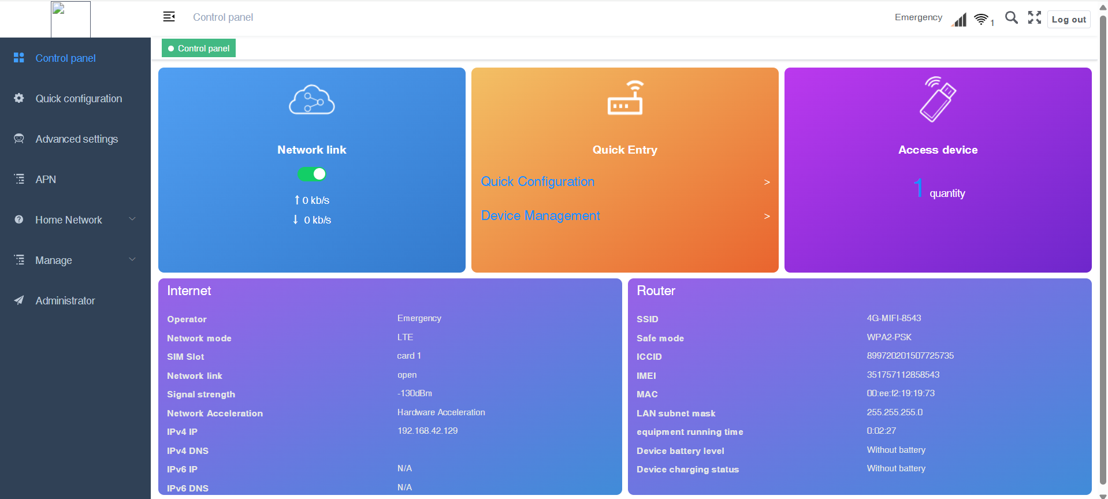
Task: Click the cellular signal strength icon
Action: pyautogui.click(x=959, y=20)
